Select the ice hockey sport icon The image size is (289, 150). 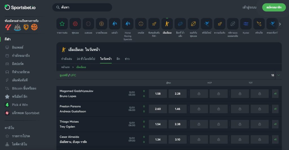point(180,24)
